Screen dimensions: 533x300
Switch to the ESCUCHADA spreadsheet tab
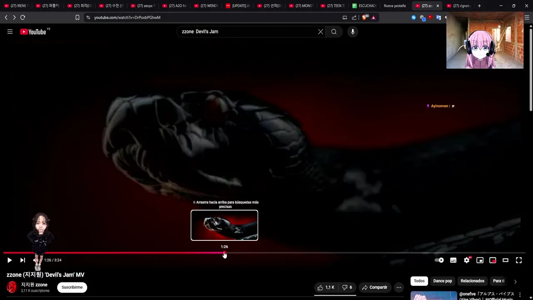[x=364, y=6]
